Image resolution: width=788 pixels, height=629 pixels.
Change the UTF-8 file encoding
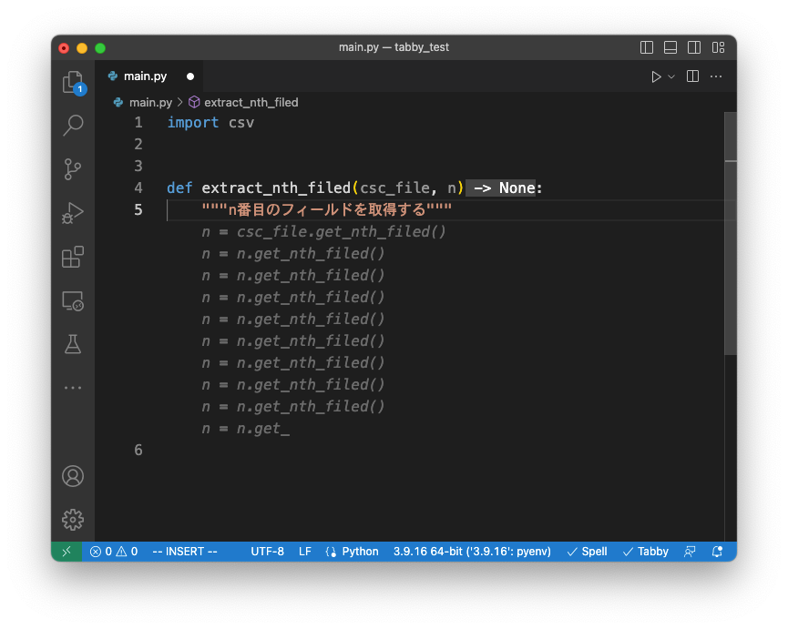click(267, 552)
